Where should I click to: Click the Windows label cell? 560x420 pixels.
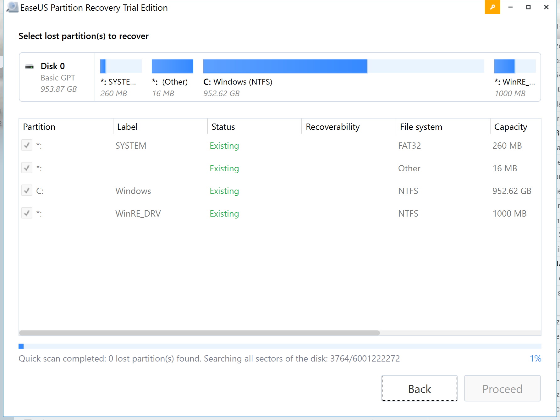(x=133, y=191)
